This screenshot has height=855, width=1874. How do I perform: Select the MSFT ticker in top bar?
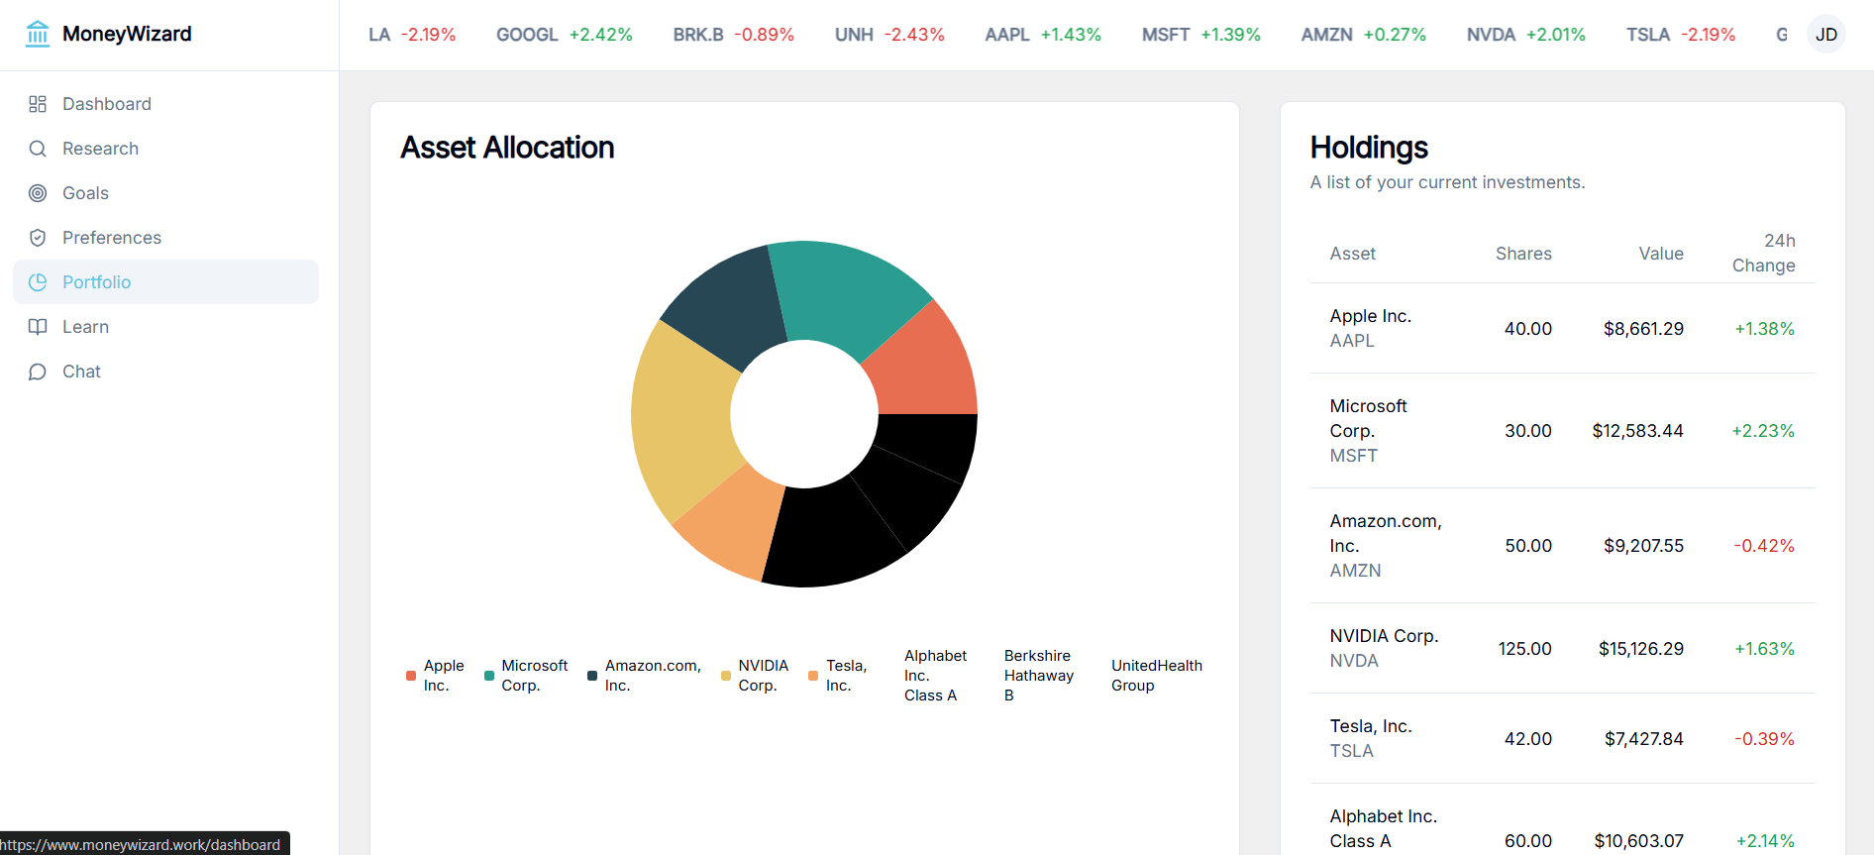click(1200, 35)
